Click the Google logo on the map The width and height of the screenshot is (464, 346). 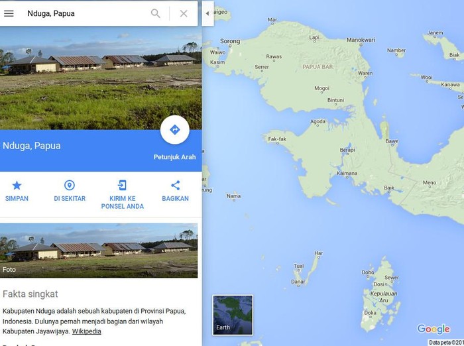pyautogui.click(x=434, y=329)
